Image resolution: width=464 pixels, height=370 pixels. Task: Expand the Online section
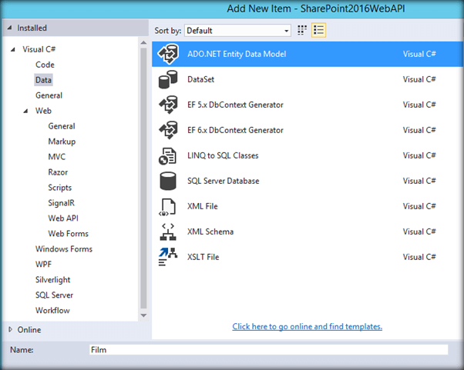(x=9, y=330)
